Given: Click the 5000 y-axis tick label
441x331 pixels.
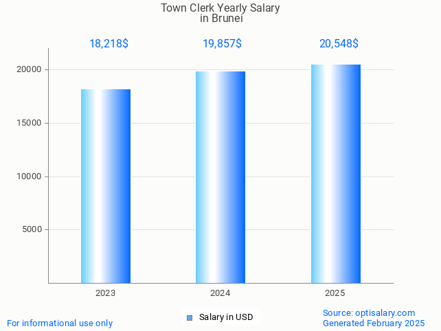Looking at the screenshot, I should pos(32,229).
